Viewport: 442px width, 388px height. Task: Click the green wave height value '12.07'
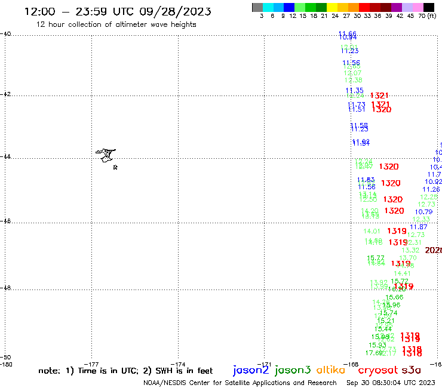352,73
